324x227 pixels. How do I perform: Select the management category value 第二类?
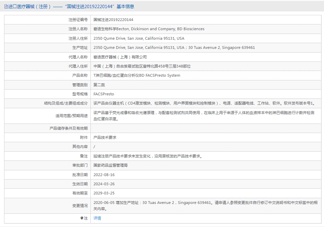point(99,85)
